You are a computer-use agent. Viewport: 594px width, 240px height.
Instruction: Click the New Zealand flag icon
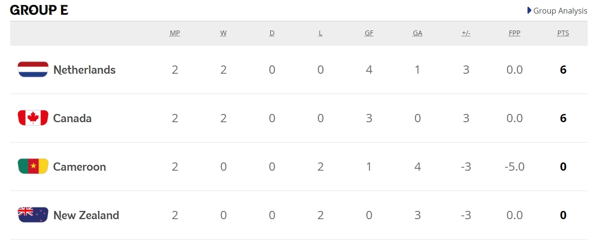coord(33,215)
